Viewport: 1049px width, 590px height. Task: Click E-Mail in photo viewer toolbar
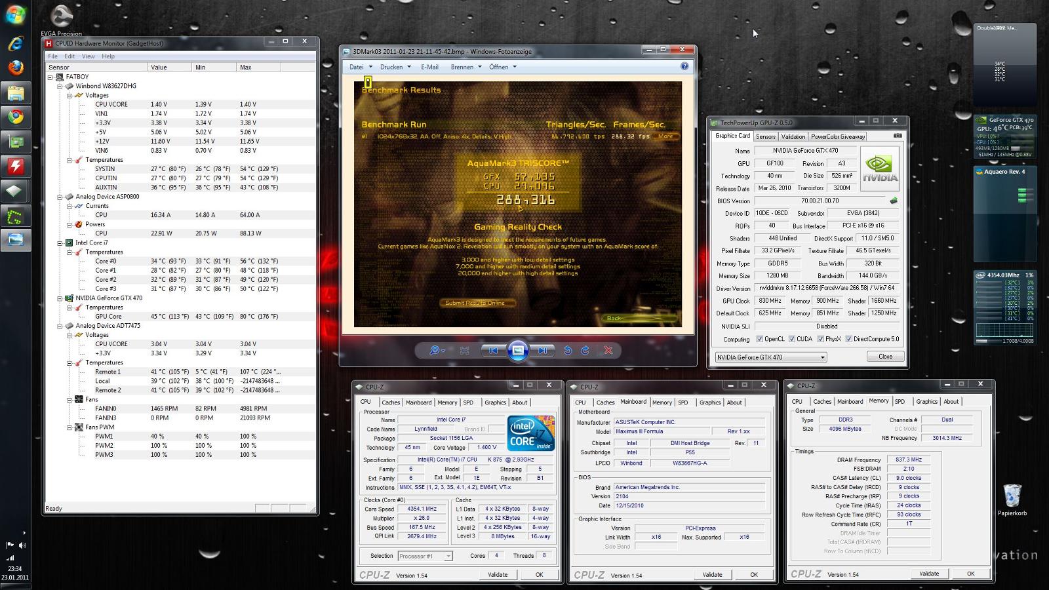429,67
